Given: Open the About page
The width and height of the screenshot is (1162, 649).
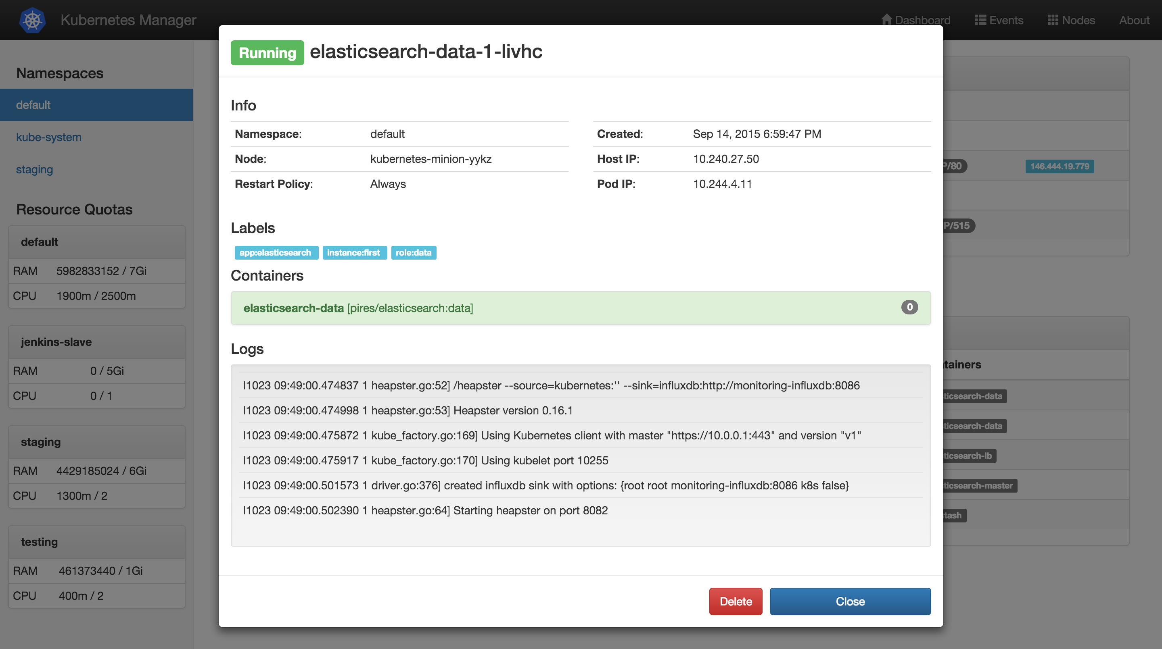Looking at the screenshot, I should coord(1134,20).
